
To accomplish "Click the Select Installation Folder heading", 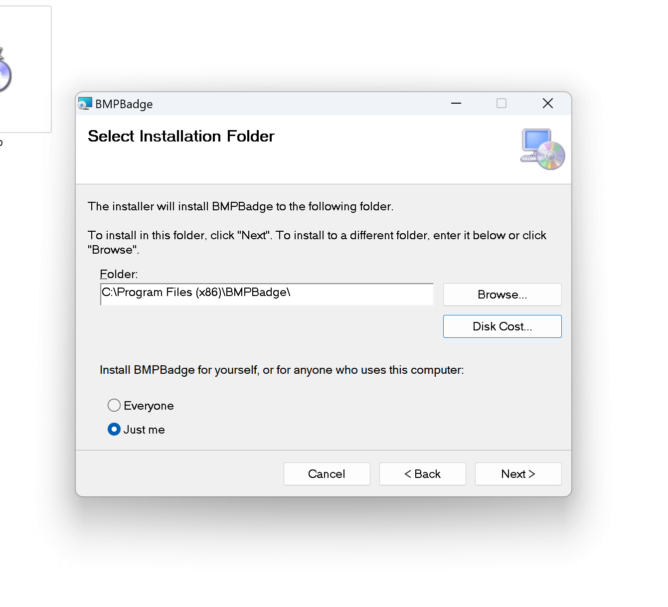I will 181,137.
